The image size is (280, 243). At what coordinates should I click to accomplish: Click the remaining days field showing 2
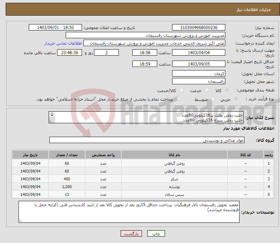coord(106,52)
